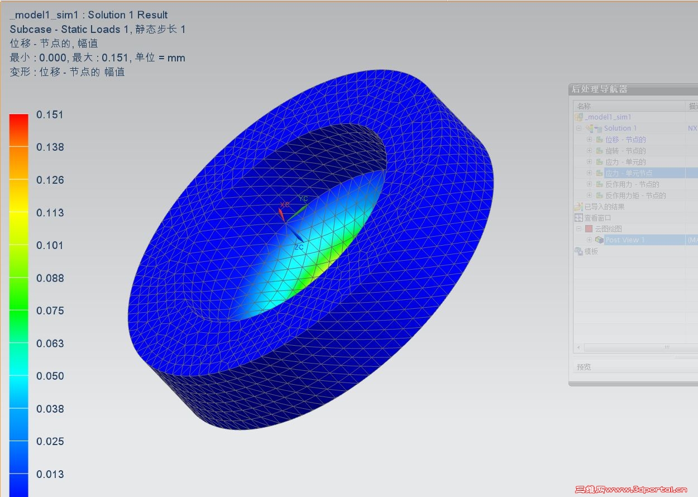Open the 预览 preview section
Image resolution: width=698 pixels, height=497 pixels.
pos(635,367)
